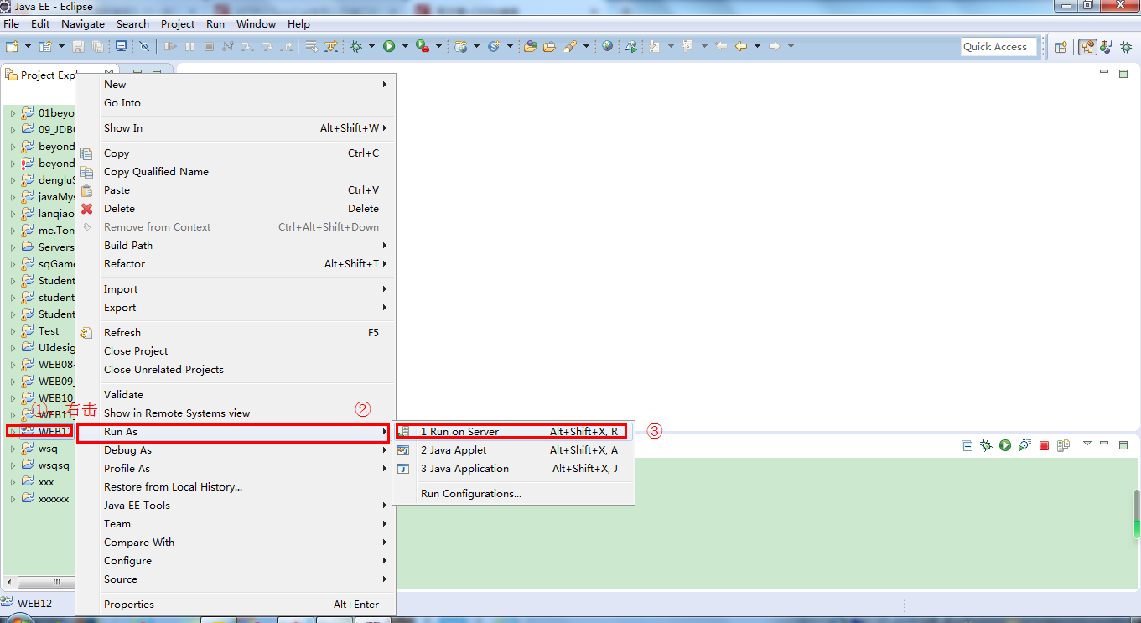Open the Navigate menu
The image size is (1141, 623).
[83, 24]
